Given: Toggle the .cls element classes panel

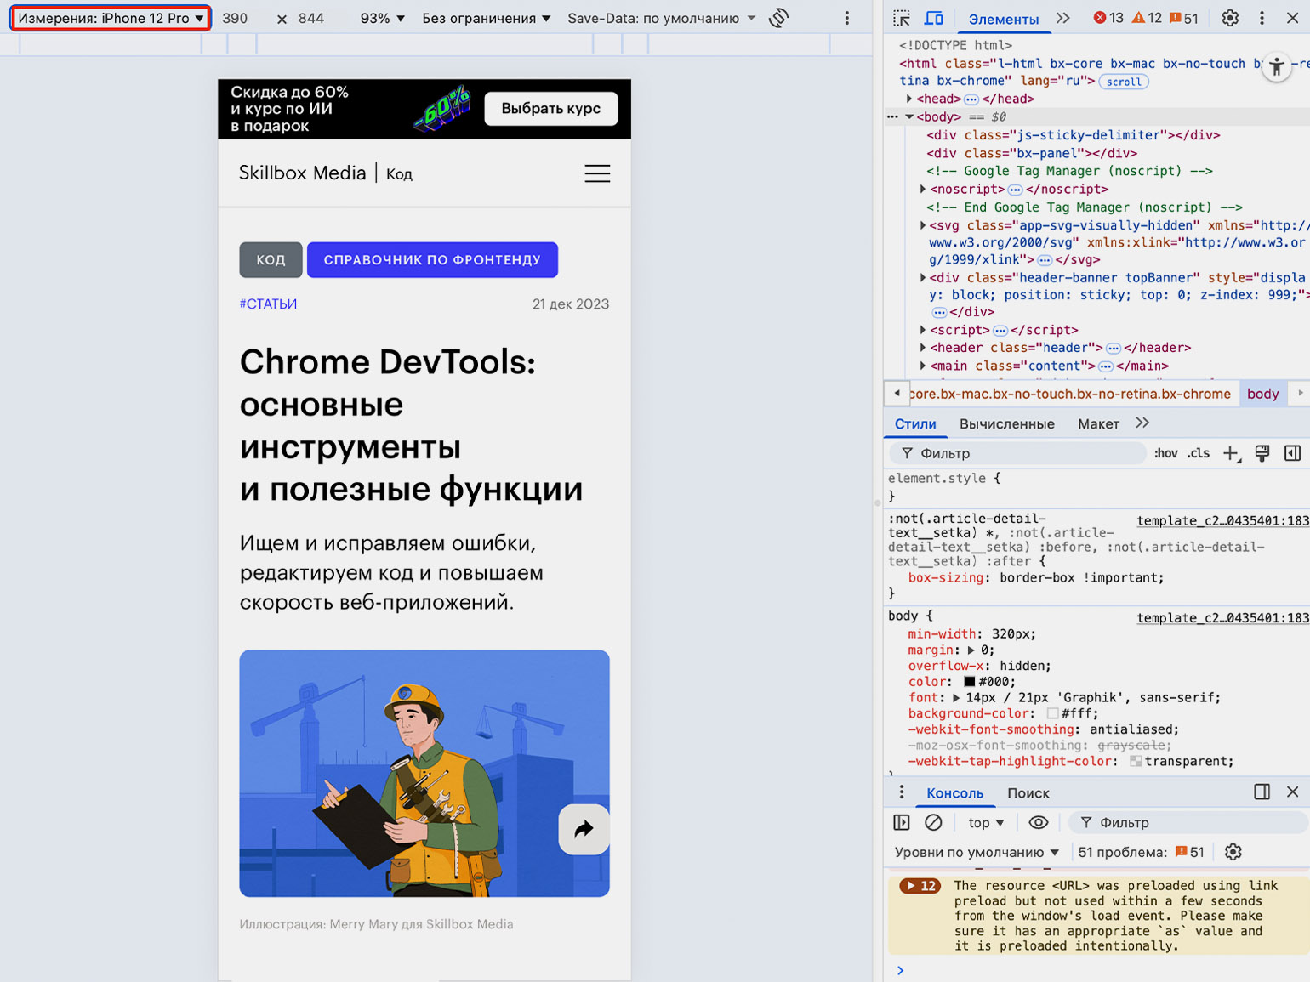Looking at the screenshot, I should pos(1199,453).
